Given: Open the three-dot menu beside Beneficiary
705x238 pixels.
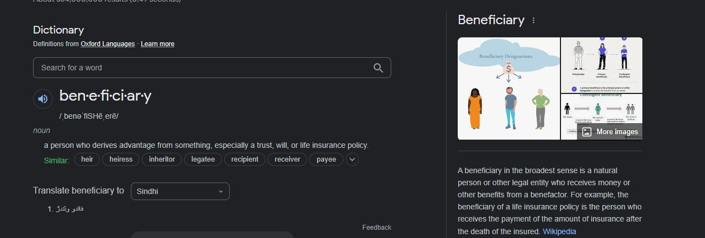Looking at the screenshot, I should click(x=533, y=20).
